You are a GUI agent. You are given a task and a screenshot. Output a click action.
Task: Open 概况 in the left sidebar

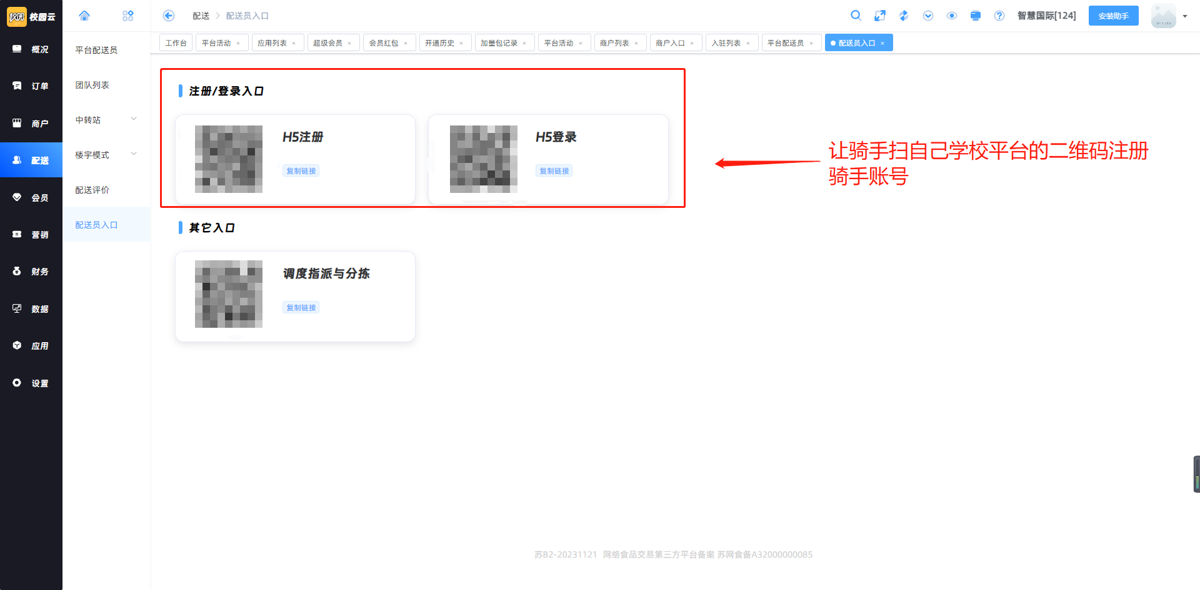31,49
